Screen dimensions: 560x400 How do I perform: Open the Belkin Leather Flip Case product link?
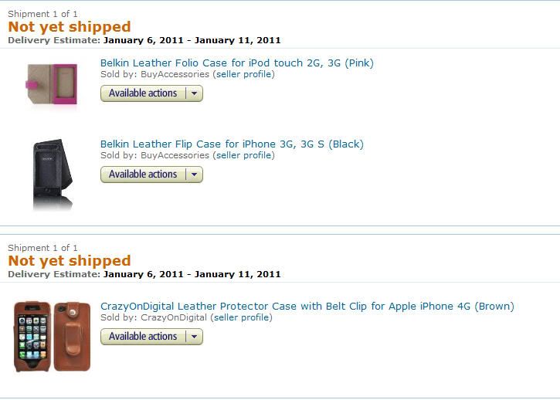(232, 144)
